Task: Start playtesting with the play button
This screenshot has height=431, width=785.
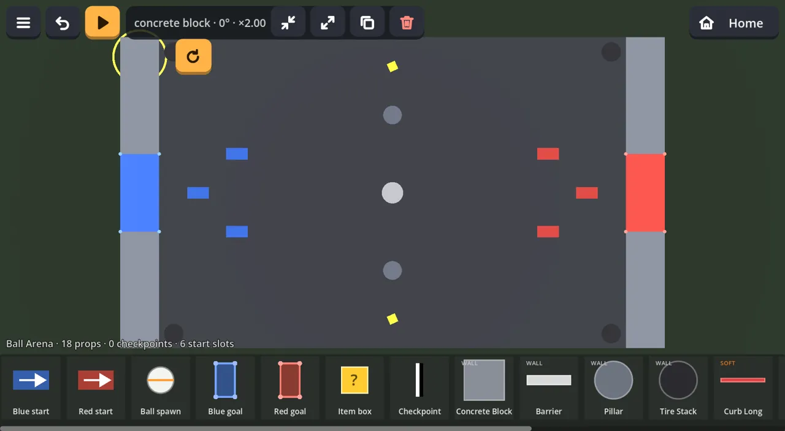Action: click(102, 23)
